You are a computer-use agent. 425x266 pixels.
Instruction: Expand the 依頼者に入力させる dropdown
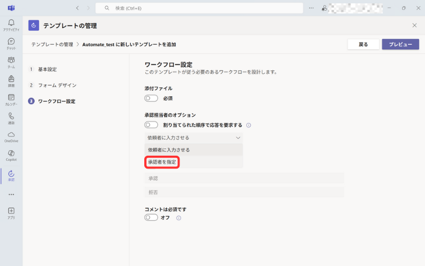click(193, 138)
